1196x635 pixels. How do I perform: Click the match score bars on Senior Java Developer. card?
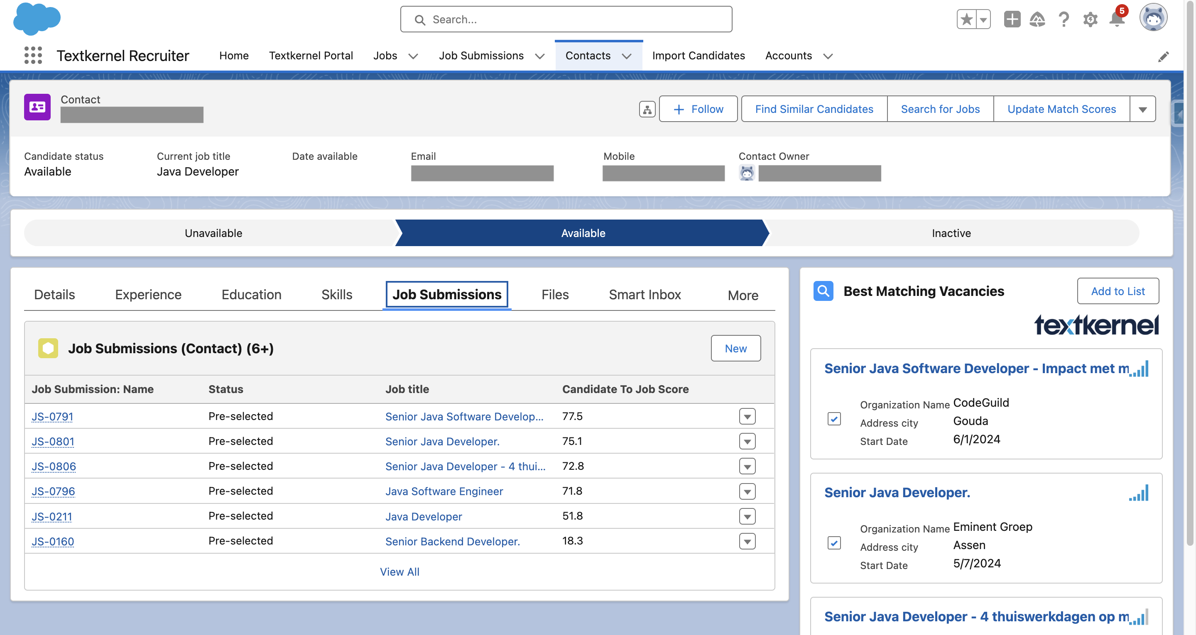tap(1139, 493)
